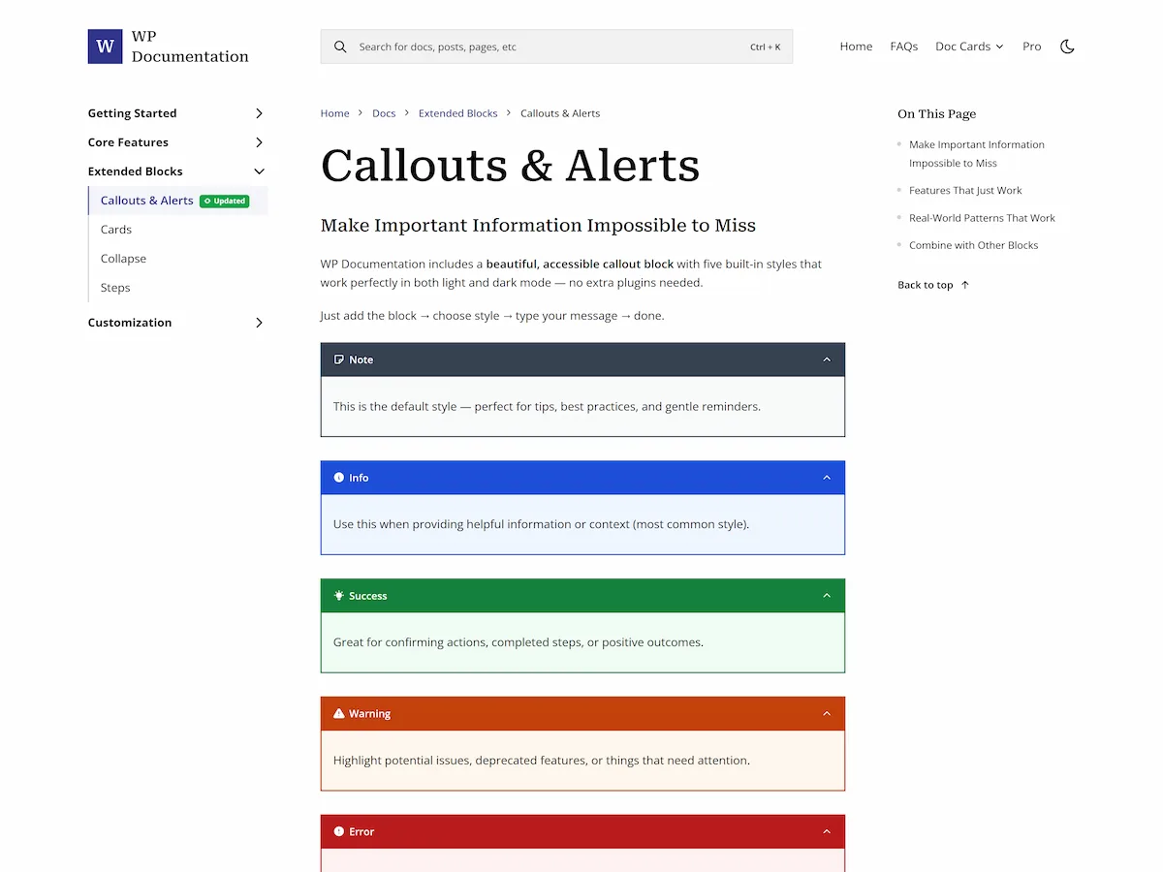Click the 'On This Page' heading
1163x872 pixels.
(936, 113)
